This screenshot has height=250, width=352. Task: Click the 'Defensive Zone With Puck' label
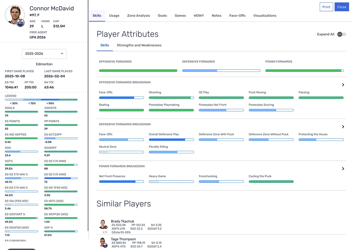click(216, 134)
